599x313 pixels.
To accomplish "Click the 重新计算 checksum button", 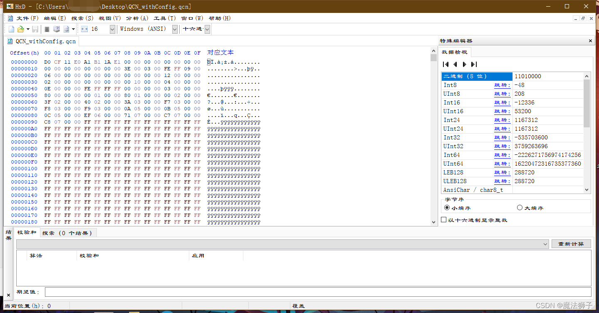I will click(571, 243).
